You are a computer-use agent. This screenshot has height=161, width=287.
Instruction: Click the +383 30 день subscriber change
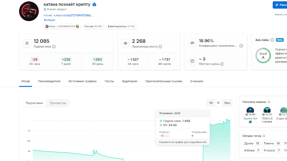(x=98, y=61)
